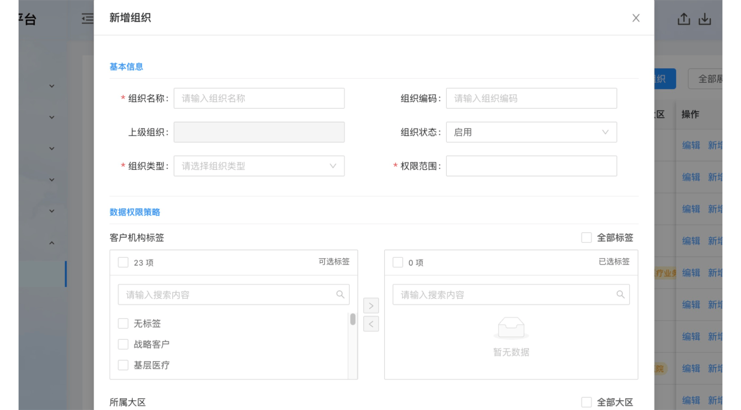Focus the search box in the 可选标签 list
741x410 pixels.
234,295
